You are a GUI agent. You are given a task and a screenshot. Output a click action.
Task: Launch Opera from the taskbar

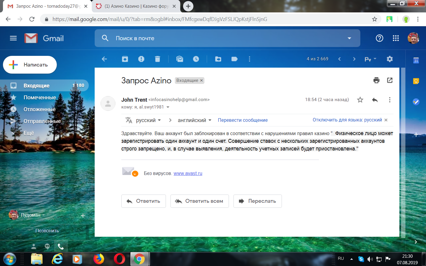[x=119, y=259]
